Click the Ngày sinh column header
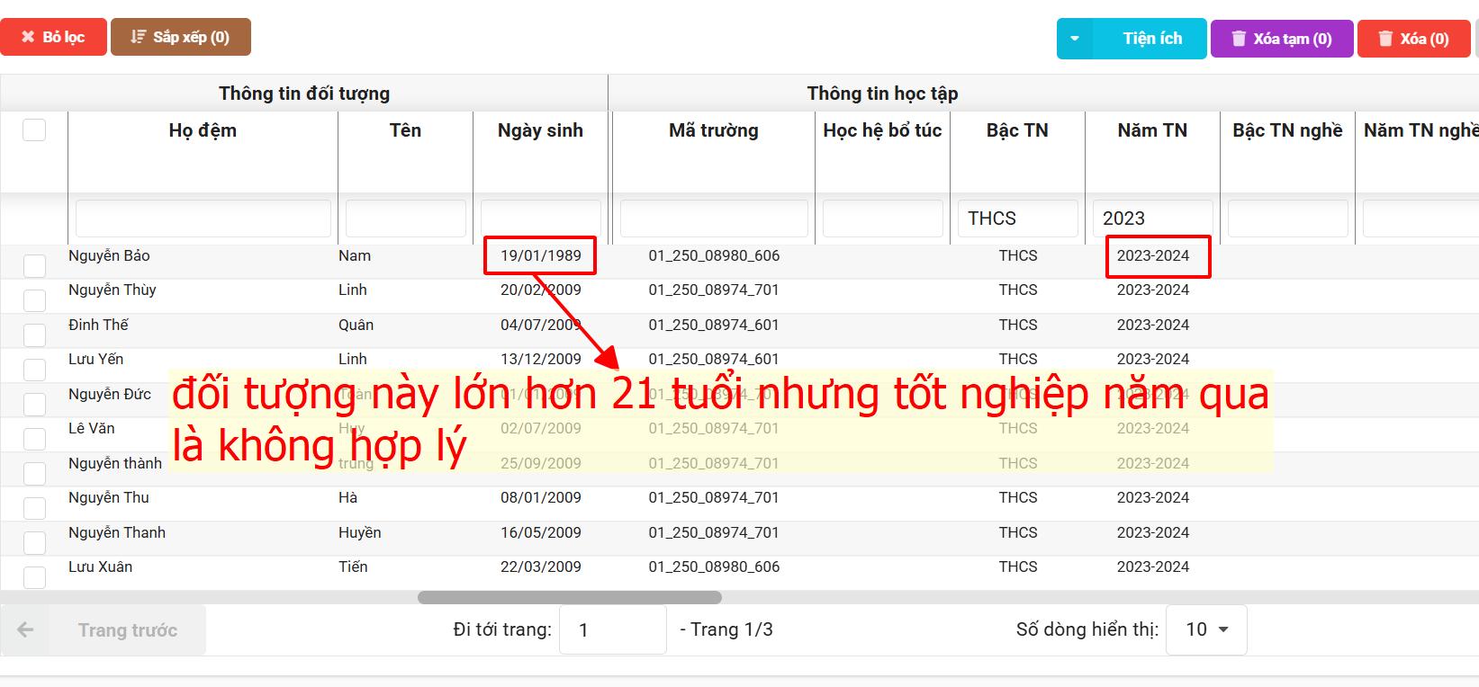This screenshot has height=687, width=1479. point(540,130)
